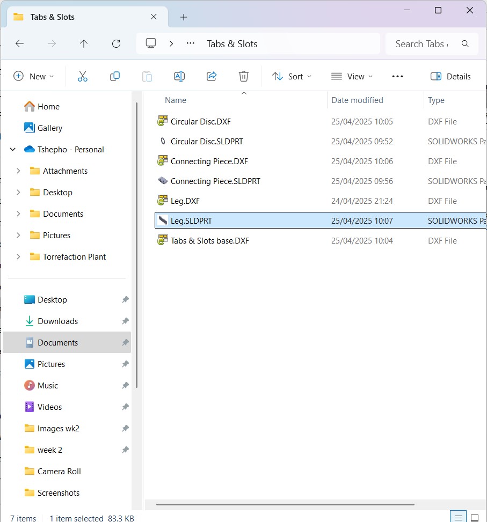This screenshot has height=522, width=487.
Task: Expand the OneDrive Documents folder
Action: point(18,214)
